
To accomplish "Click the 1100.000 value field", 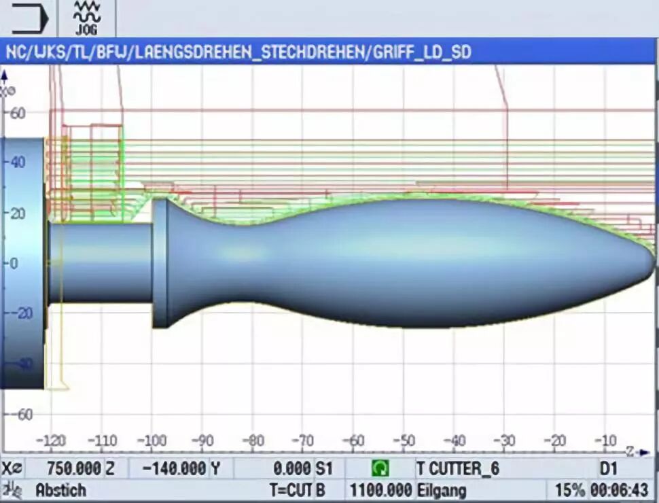I will point(380,489).
